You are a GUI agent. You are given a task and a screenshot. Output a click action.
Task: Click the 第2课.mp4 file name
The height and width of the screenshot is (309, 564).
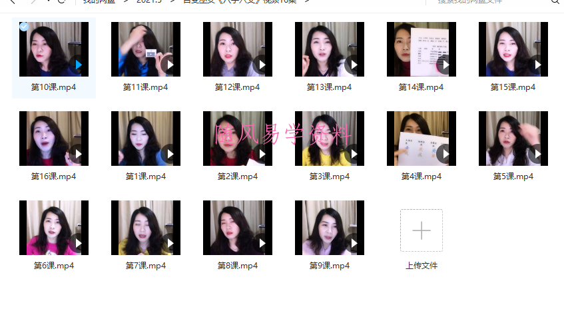(238, 176)
